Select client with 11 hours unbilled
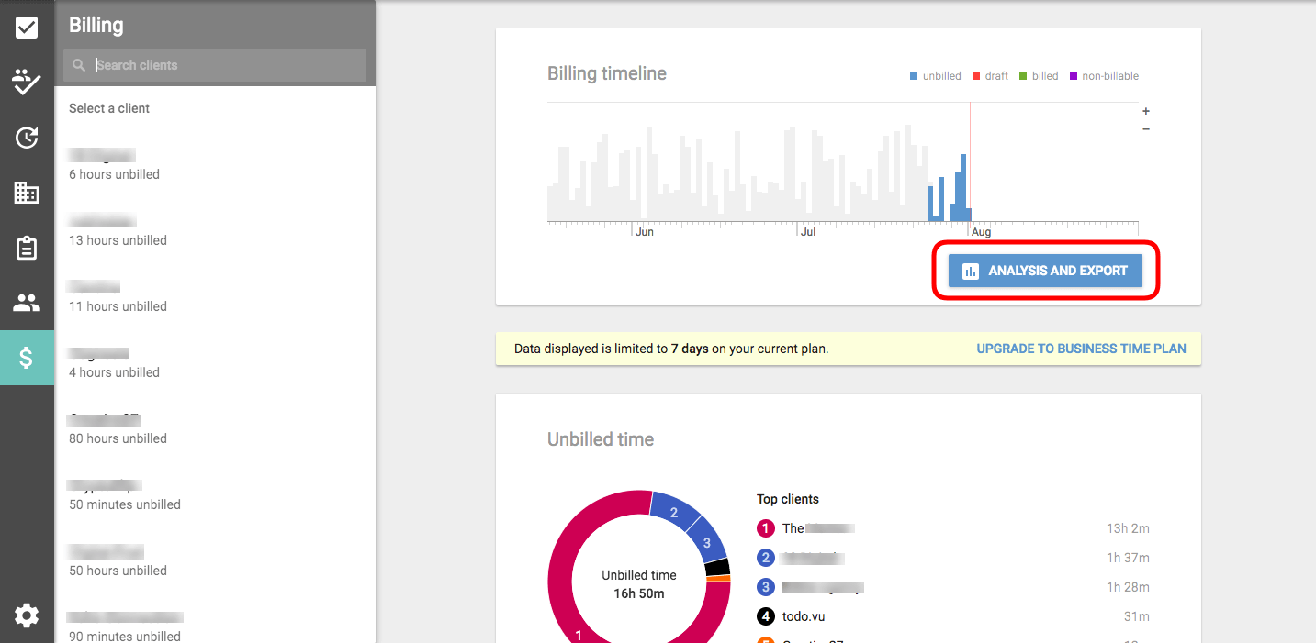The height and width of the screenshot is (643, 1316). pos(215,297)
